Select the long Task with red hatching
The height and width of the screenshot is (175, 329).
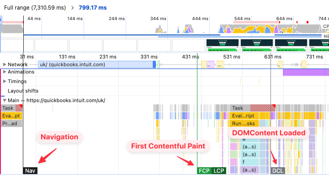tap(253, 108)
